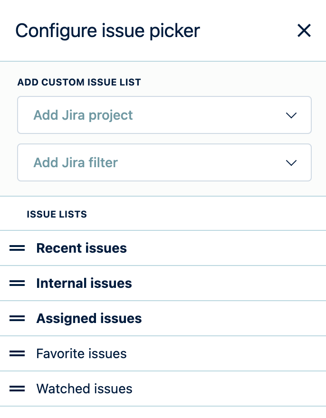326x418 pixels.
Task: Disable the Recent issues list label
Action: (81, 248)
